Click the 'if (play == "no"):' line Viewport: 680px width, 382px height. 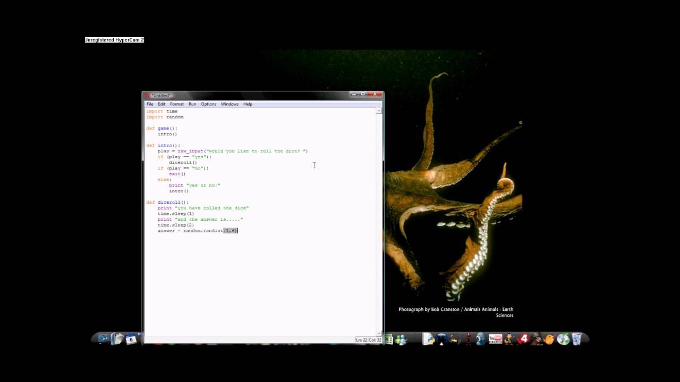pos(183,168)
